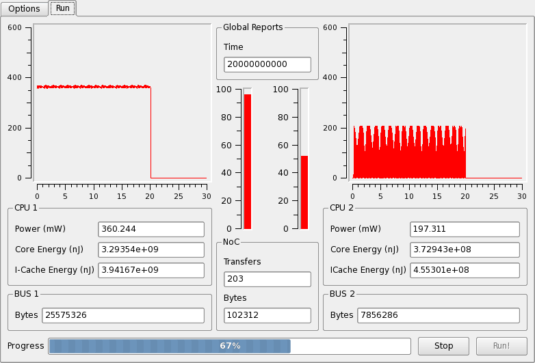
Task: Click CPU 1 Power (mW) label
Action: (x=40, y=229)
